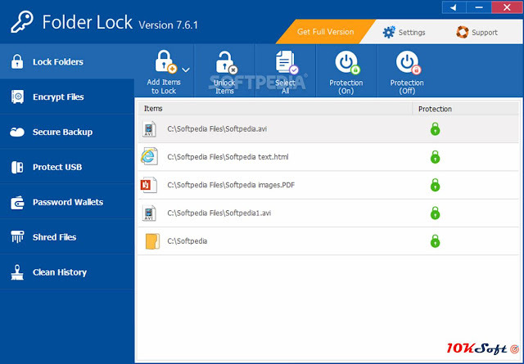Select row Softpedia images.PDF
This screenshot has width=524, height=364.
point(328,185)
